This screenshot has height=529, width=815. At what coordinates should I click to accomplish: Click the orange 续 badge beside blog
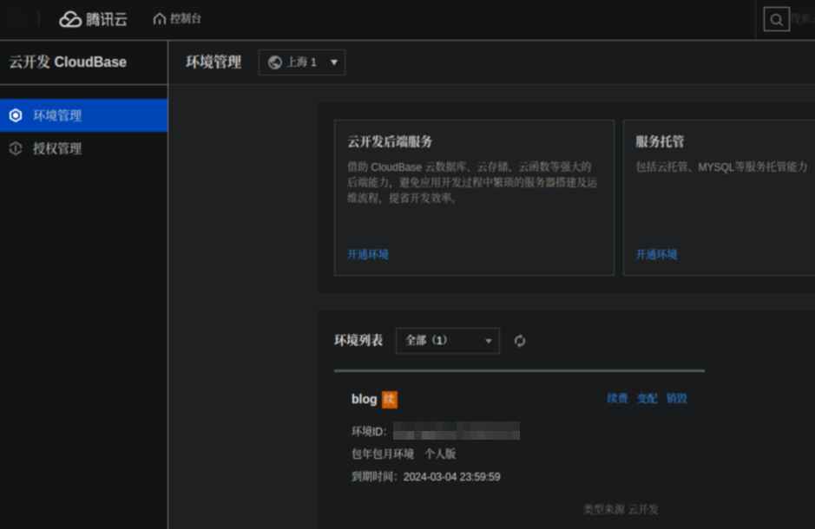pyautogui.click(x=390, y=399)
